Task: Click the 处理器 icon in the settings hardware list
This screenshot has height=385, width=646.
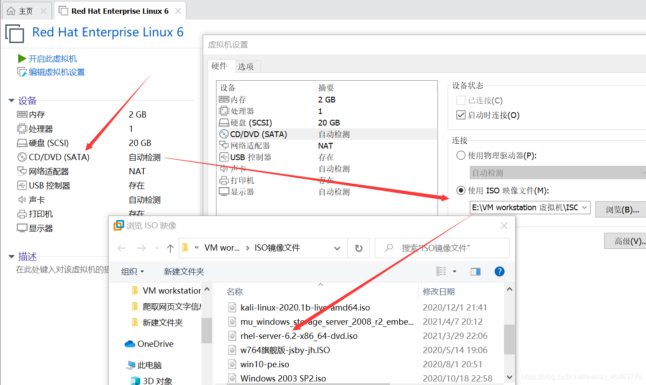Action: pos(224,111)
